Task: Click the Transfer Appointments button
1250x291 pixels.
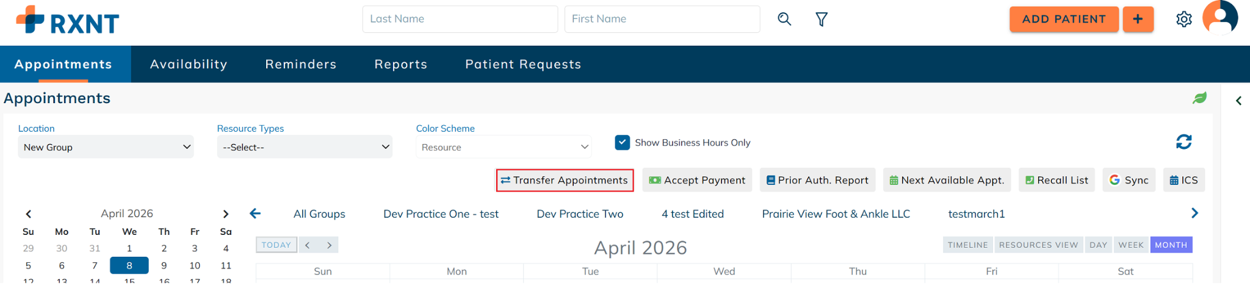Action: tap(565, 180)
